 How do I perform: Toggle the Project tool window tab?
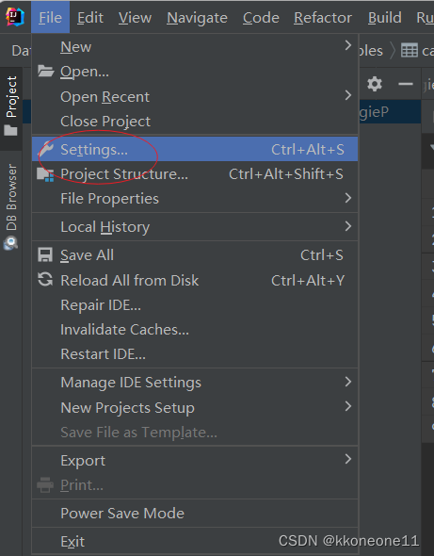(11, 106)
